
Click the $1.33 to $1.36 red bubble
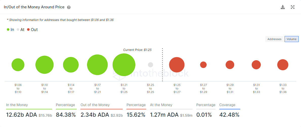point(283,65)
